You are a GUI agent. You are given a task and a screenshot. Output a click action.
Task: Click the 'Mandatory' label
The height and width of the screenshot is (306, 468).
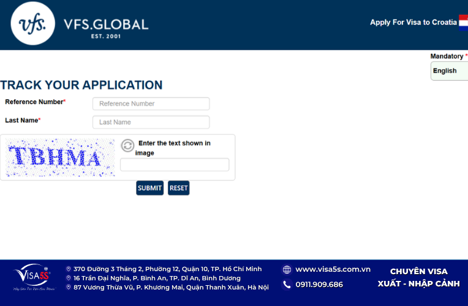447,56
